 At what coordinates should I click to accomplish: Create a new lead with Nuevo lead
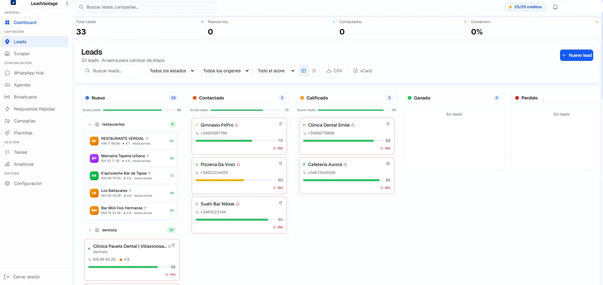coord(576,55)
